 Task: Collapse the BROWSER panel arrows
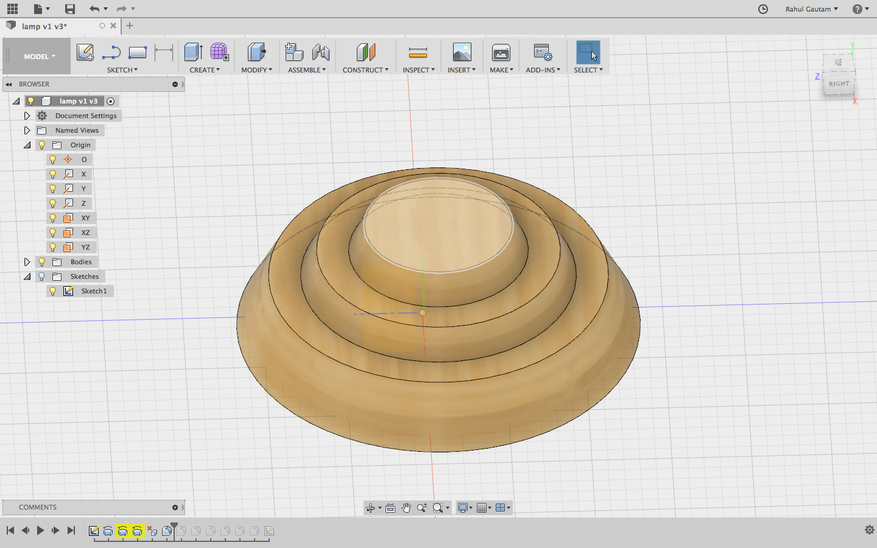(x=9, y=84)
